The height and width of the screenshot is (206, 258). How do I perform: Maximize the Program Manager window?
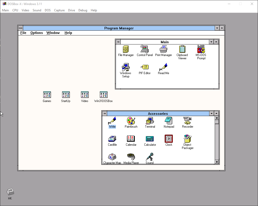pos(222,28)
